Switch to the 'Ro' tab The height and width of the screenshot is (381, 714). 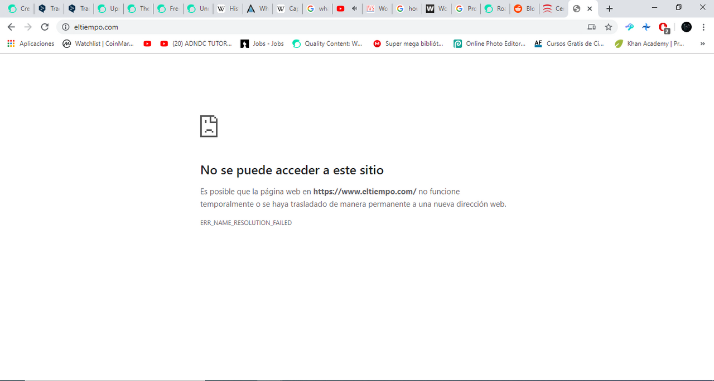click(x=496, y=9)
